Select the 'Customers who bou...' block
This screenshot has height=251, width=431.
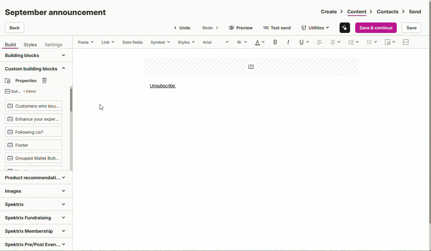click(33, 106)
